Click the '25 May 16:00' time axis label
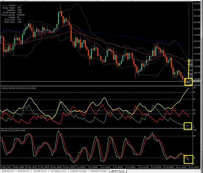Viewport: 203px width, 173px height. [x=31, y=167]
